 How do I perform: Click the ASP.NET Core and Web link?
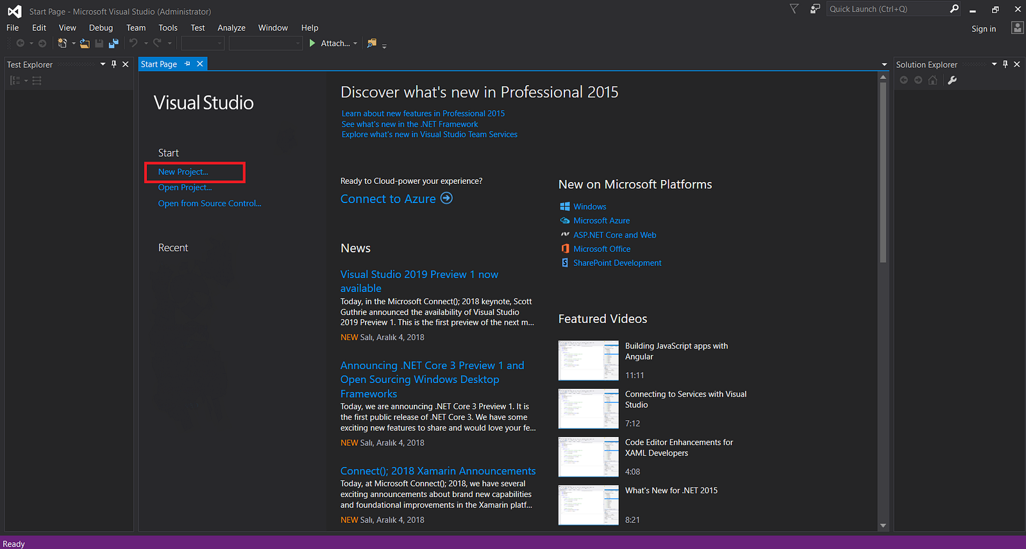[x=615, y=235]
